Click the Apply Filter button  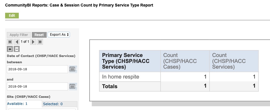pos(19,35)
